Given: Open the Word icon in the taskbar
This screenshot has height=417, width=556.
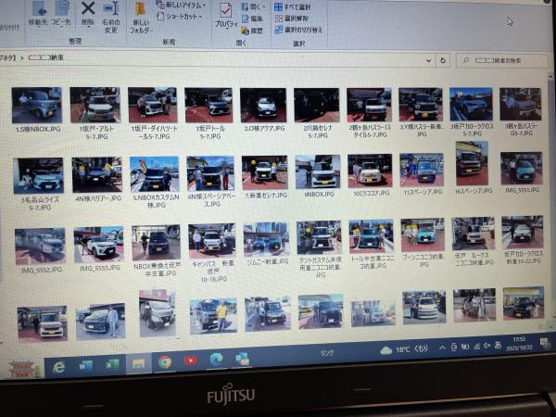Looking at the screenshot, I should 85,365.
